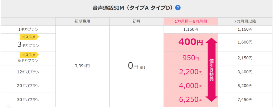Choose the 30ギガプラン row label
The height and width of the screenshot is (108, 274).
[x=28, y=100]
